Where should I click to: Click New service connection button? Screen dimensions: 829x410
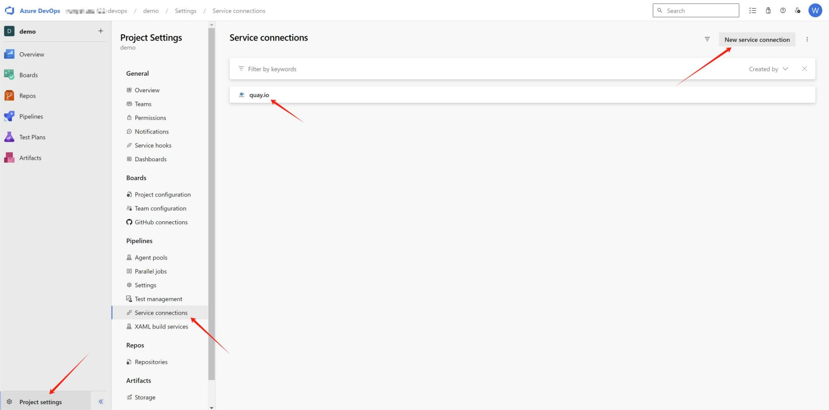click(757, 40)
